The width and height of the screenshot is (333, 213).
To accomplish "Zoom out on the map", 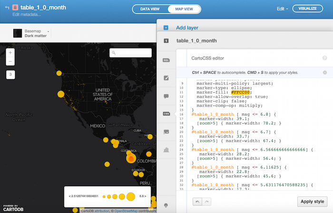I will (x=10, y=61).
